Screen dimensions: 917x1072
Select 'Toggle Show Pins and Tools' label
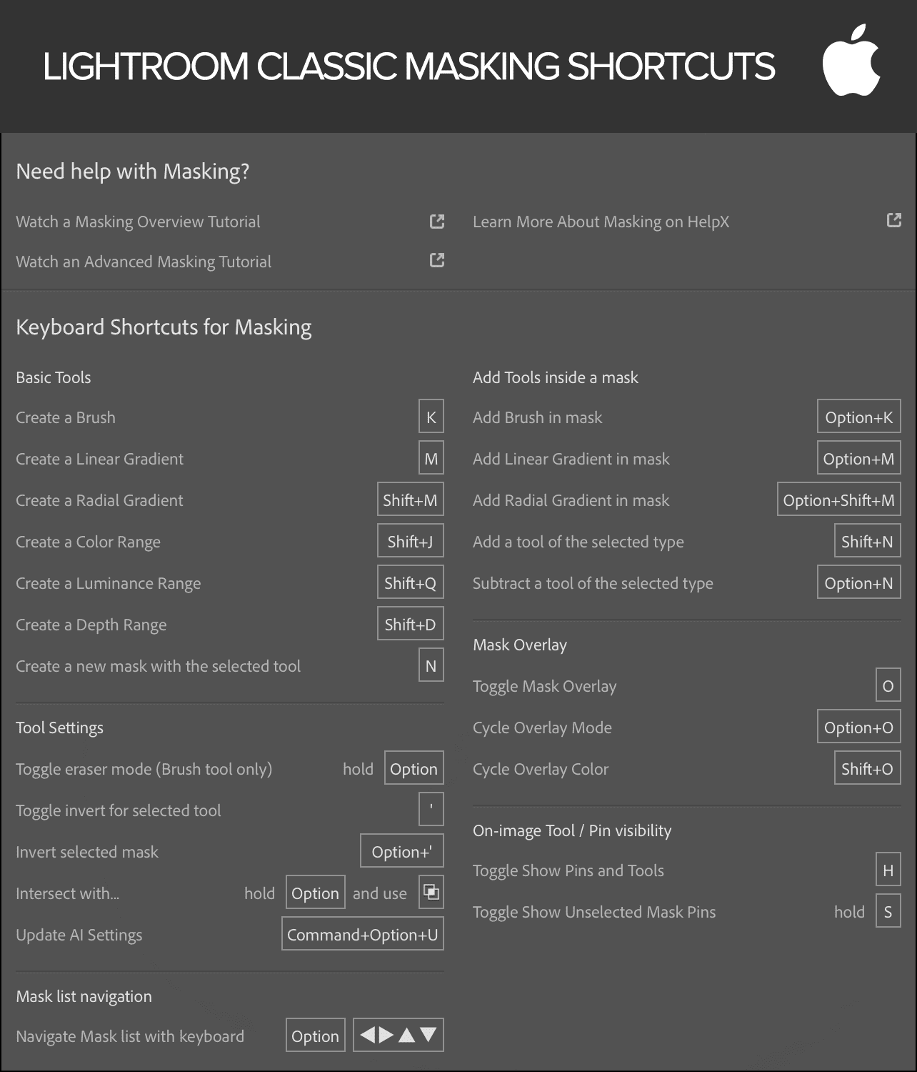click(x=568, y=870)
